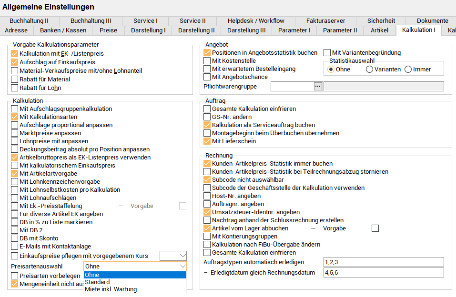This screenshot has width=456, height=297.
Task: Click the Pflichtwarengruppe code input field
Action: pyautogui.click(x=293, y=86)
